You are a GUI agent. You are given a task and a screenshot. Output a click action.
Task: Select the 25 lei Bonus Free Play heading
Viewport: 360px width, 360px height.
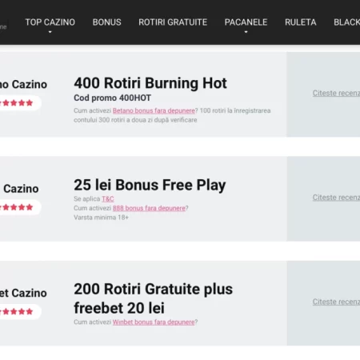pos(150,185)
